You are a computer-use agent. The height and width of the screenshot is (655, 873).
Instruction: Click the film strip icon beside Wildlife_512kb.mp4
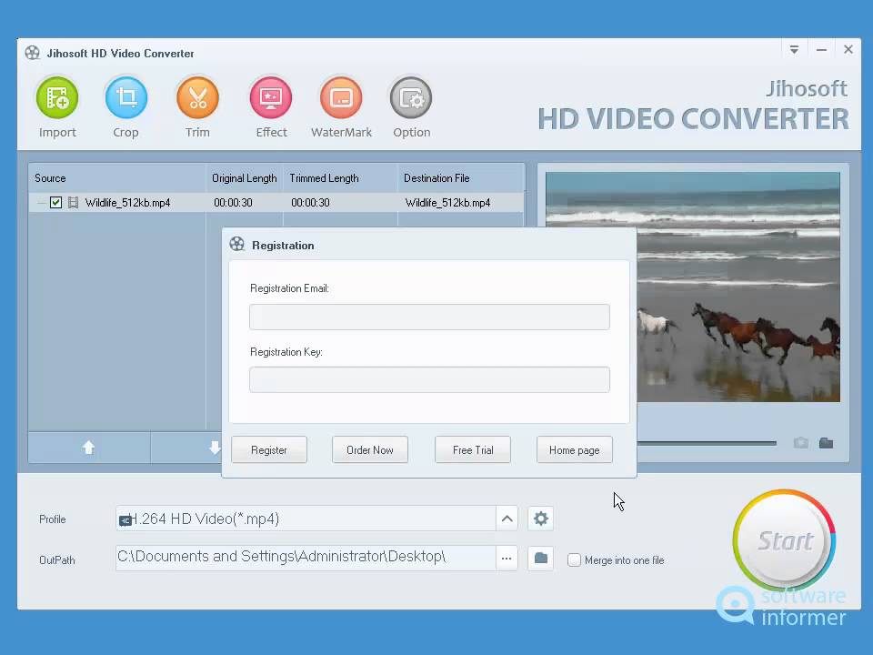[73, 202]
